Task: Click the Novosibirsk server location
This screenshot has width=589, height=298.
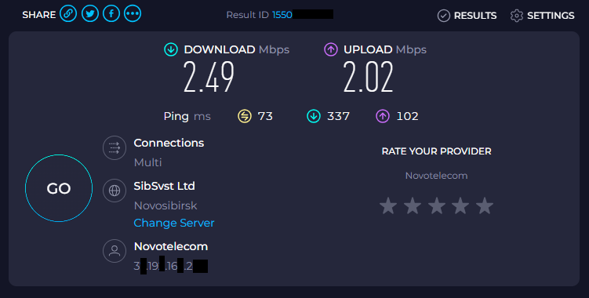Action: pyautogui.click(x=165, y=205)
